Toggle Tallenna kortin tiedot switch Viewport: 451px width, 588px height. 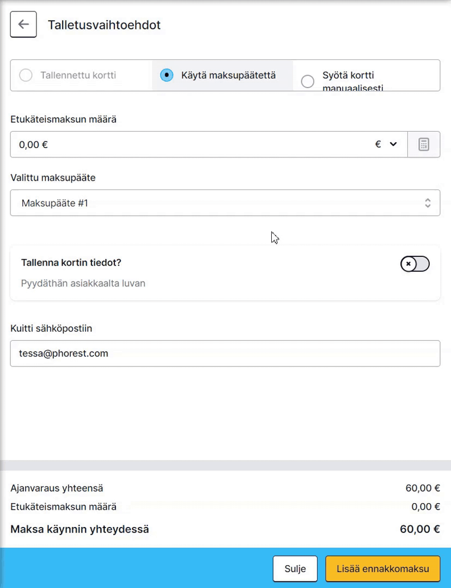click(x=415, y=264)
